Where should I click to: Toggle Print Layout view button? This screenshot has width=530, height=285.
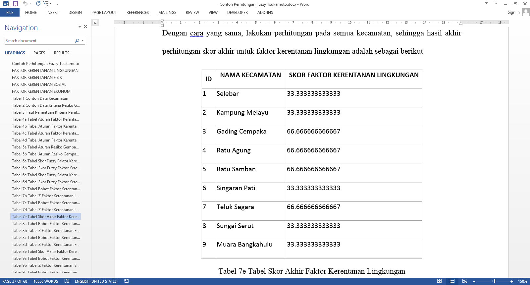(x=452, y=281)
